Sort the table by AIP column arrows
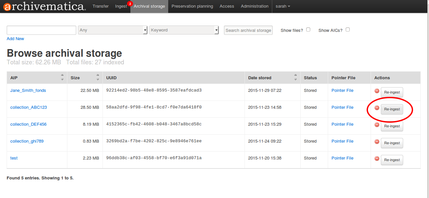This screenshot has width=429, height=198. point(62,78)
